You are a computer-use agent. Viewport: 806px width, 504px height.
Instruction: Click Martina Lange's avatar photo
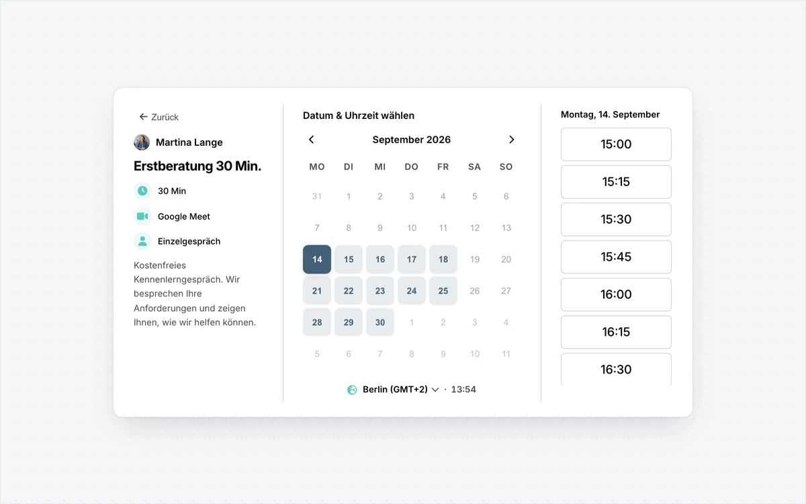(142, 142)
